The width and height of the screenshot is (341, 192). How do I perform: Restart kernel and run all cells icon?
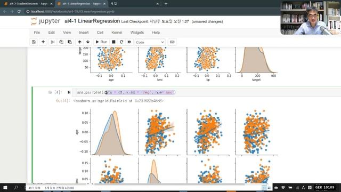point(129,42)
